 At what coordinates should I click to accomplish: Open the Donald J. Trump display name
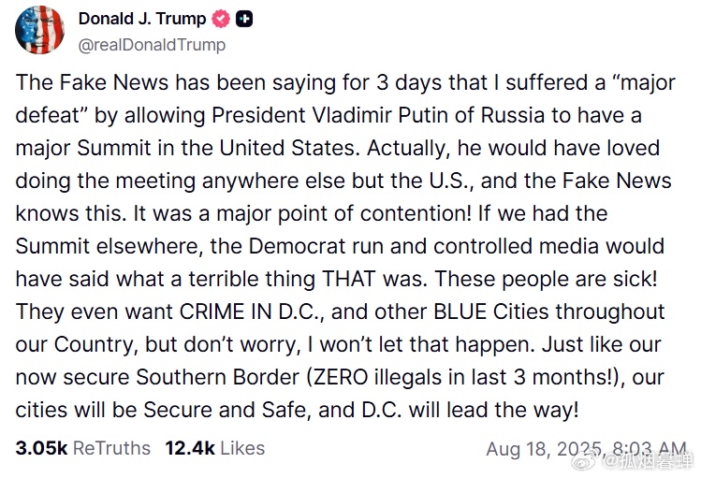142,19
